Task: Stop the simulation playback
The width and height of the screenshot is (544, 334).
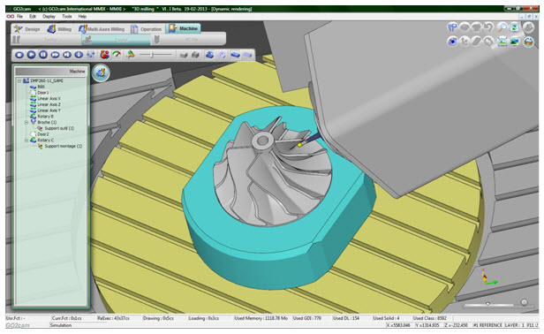Action: pyautogui.click(x=19, y=55)
